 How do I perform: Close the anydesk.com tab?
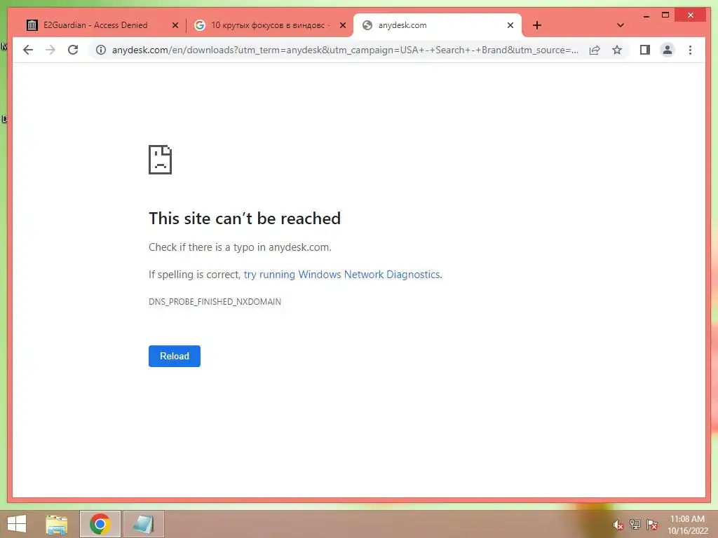[510, 25]
